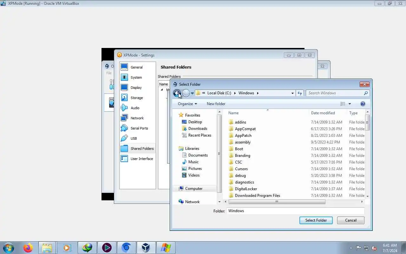Click the forward navigation arrow

(186, 93)
